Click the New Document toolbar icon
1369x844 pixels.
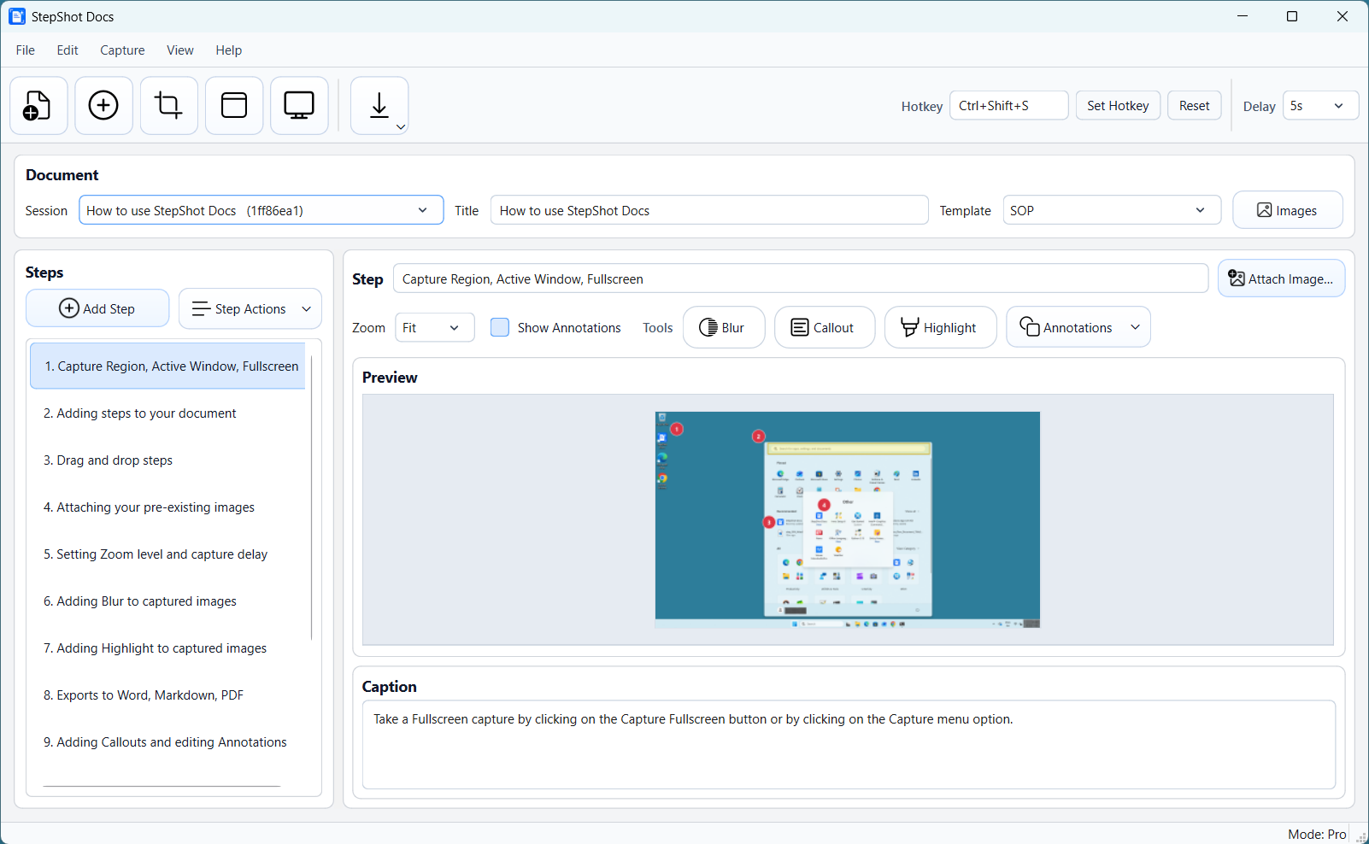click(38, 106)
